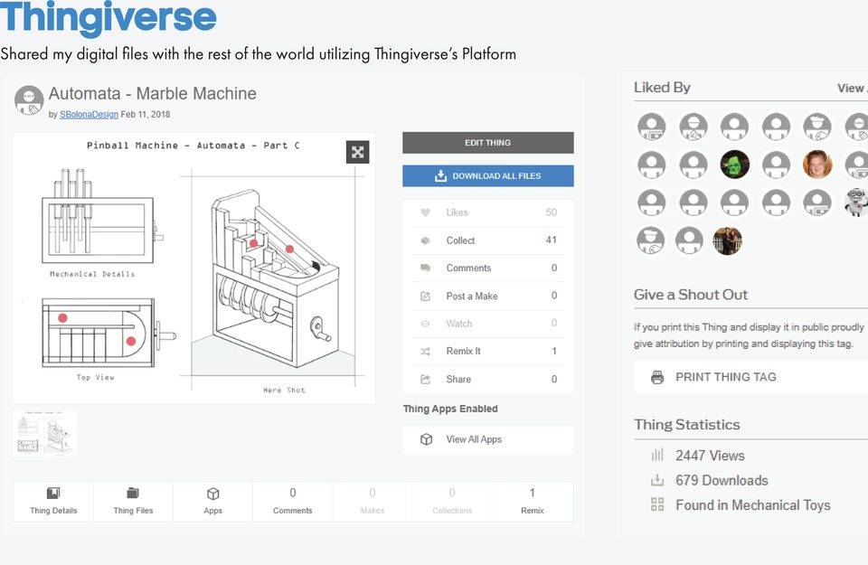
Task: Open the red-haired person avatar in Liked By
Action: [817, 165]
